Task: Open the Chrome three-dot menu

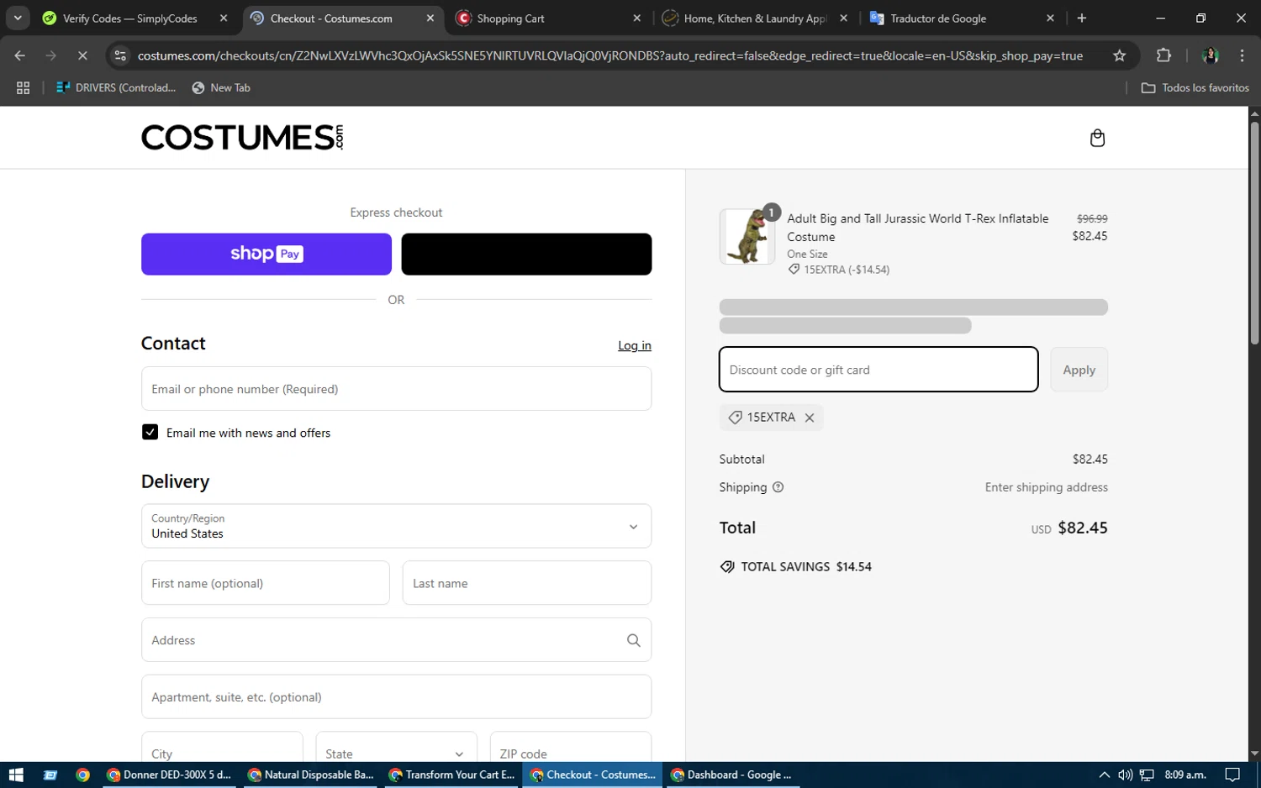Action: pyautogui.click(x=1242, y=55)
